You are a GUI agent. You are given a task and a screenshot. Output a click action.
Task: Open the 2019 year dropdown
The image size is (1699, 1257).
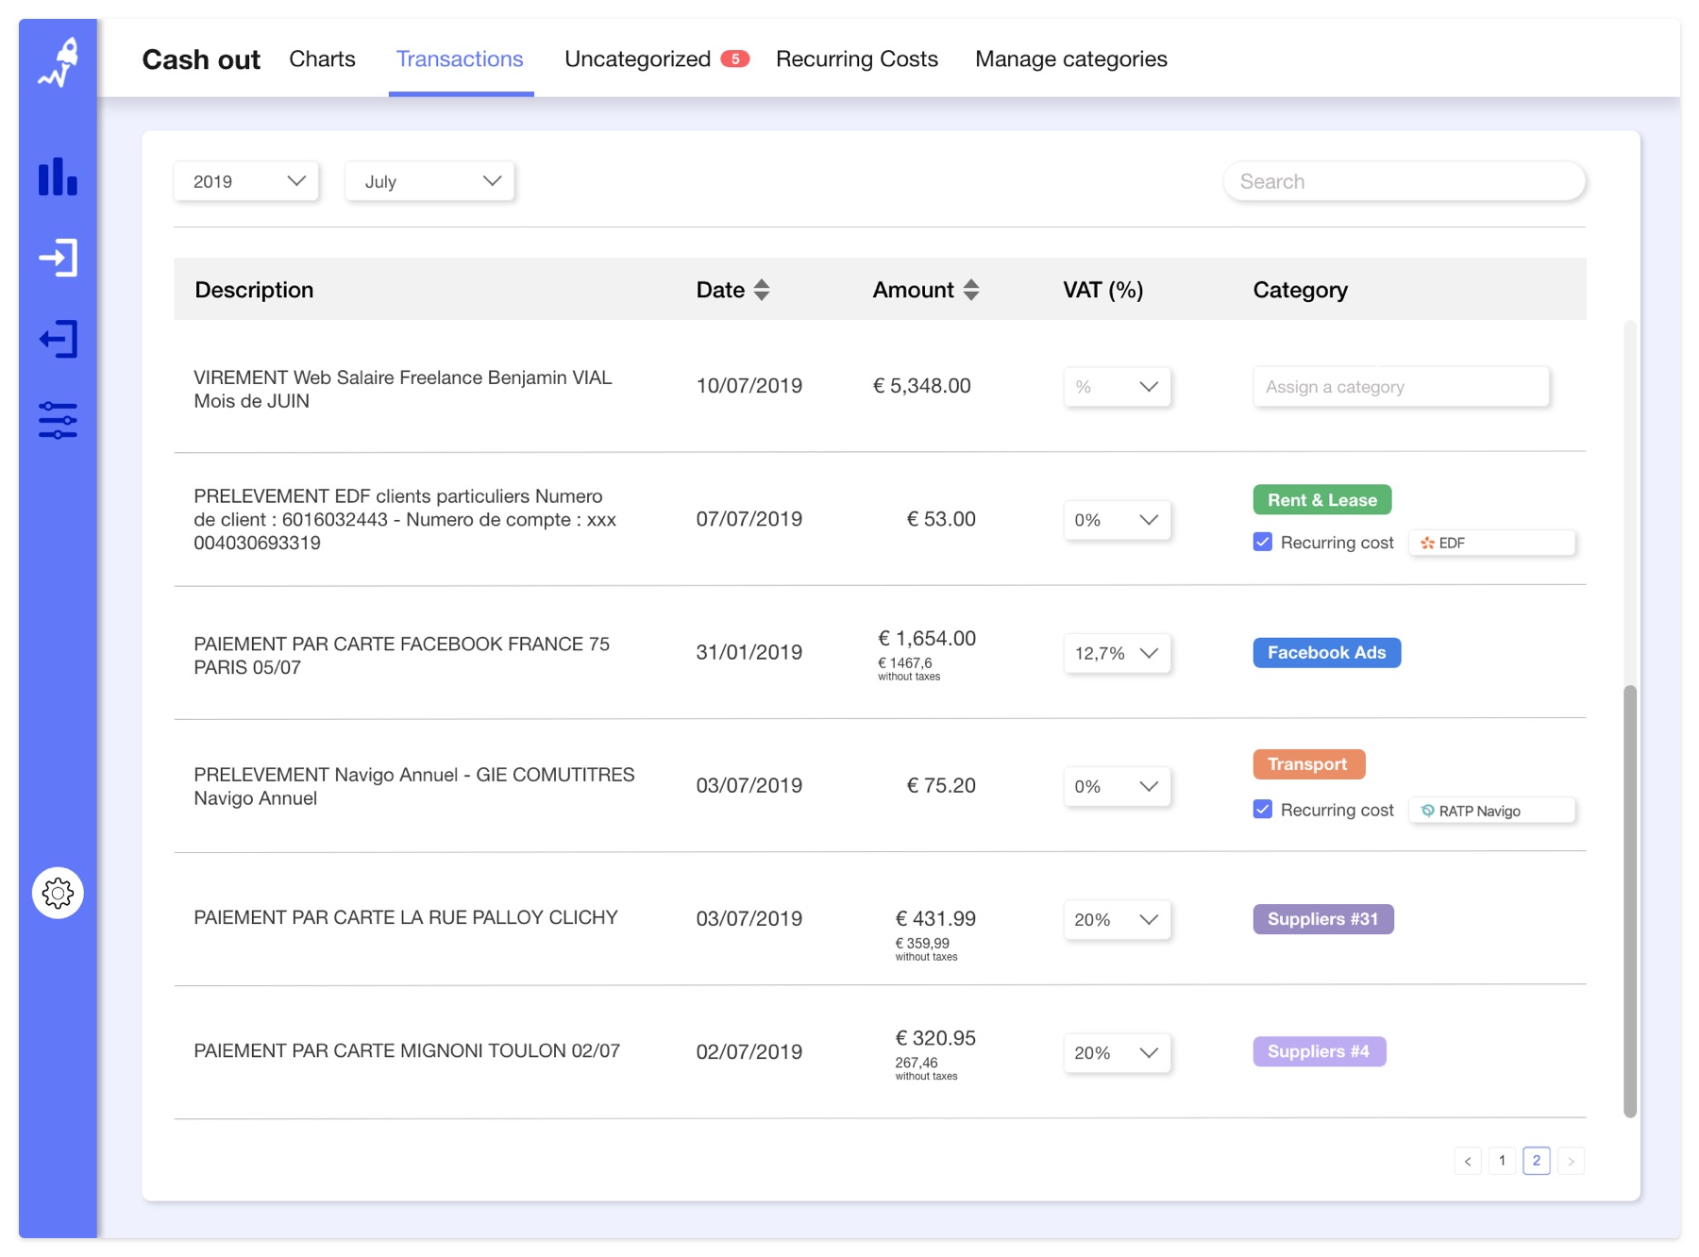(244, 181)
